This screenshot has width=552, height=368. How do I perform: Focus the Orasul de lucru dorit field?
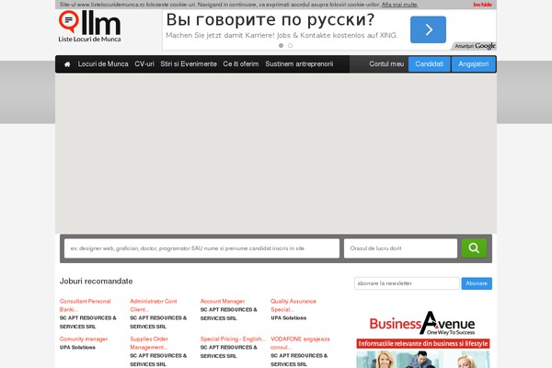click(x=400, y=248)
